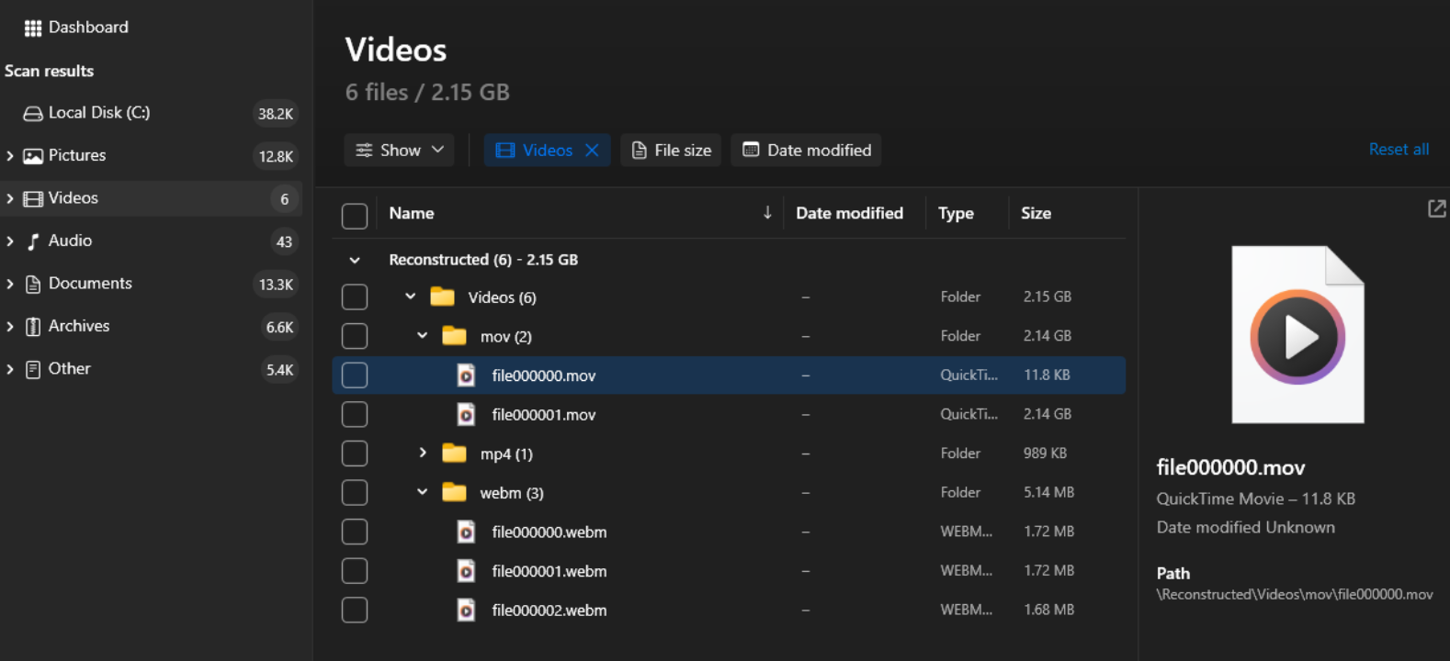The height and width of the screenshot is (661, 1450).
Task: Click the large video preview thumbnail
Action: click(x=1297, y=335)
